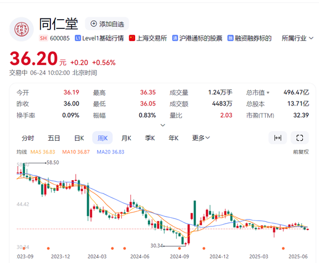Open the 沪港通标的股票 tag
The width and height of the screenshot is (319, 263).
click(x=197, y=38)
